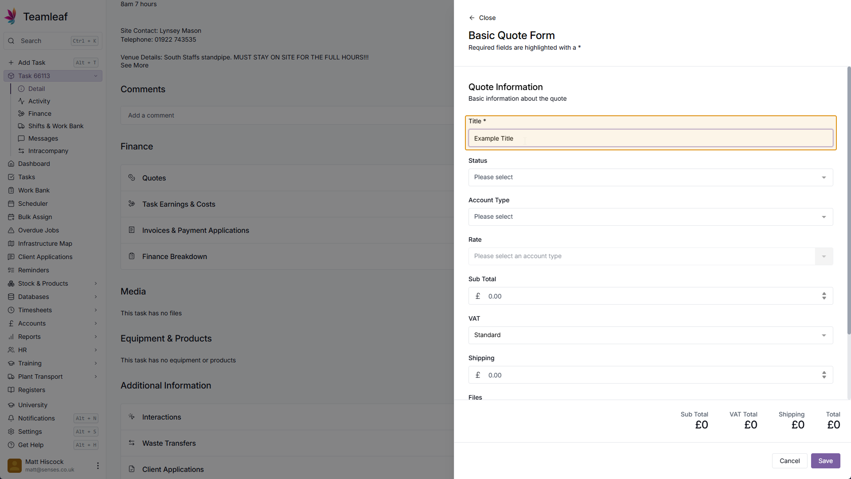The height and width of the screenshot is (479, 851).
Task: Click the Teamleaf logo icon
Action: (11, 16)
